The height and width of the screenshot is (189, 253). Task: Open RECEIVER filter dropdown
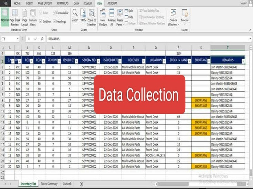(x=143, y=61)
